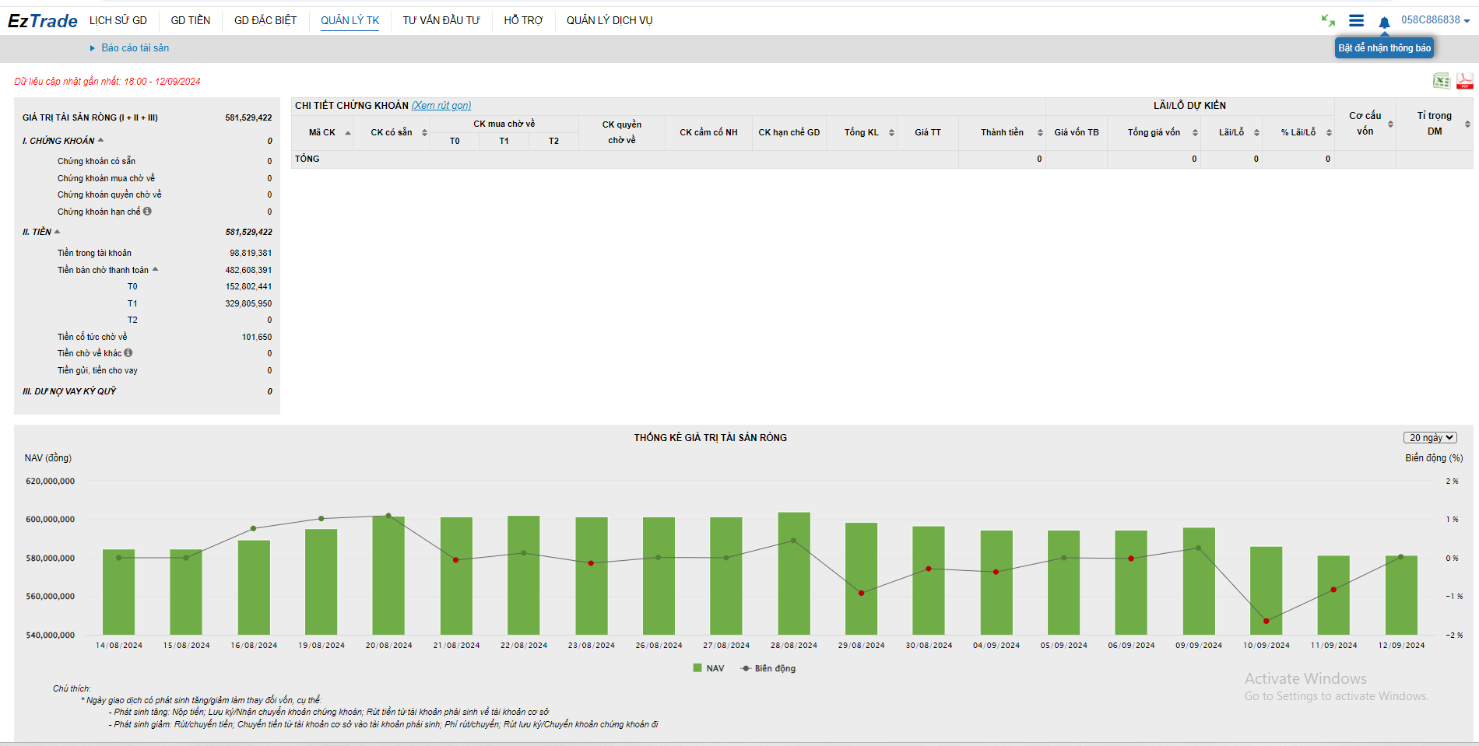Screen dimensions: 1479x746
Task: Click net asset value 581,529,422 at top
Action: click(248, 118)
